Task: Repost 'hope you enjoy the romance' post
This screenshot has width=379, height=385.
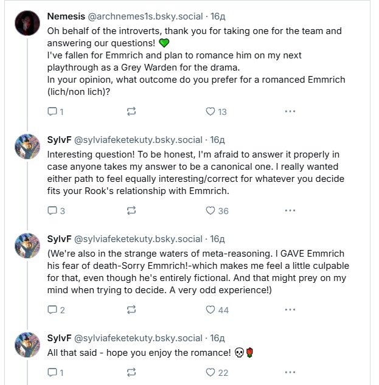Action: [x=131, y=372]
